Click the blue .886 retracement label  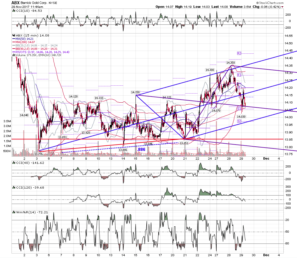[x=141, y=149]
